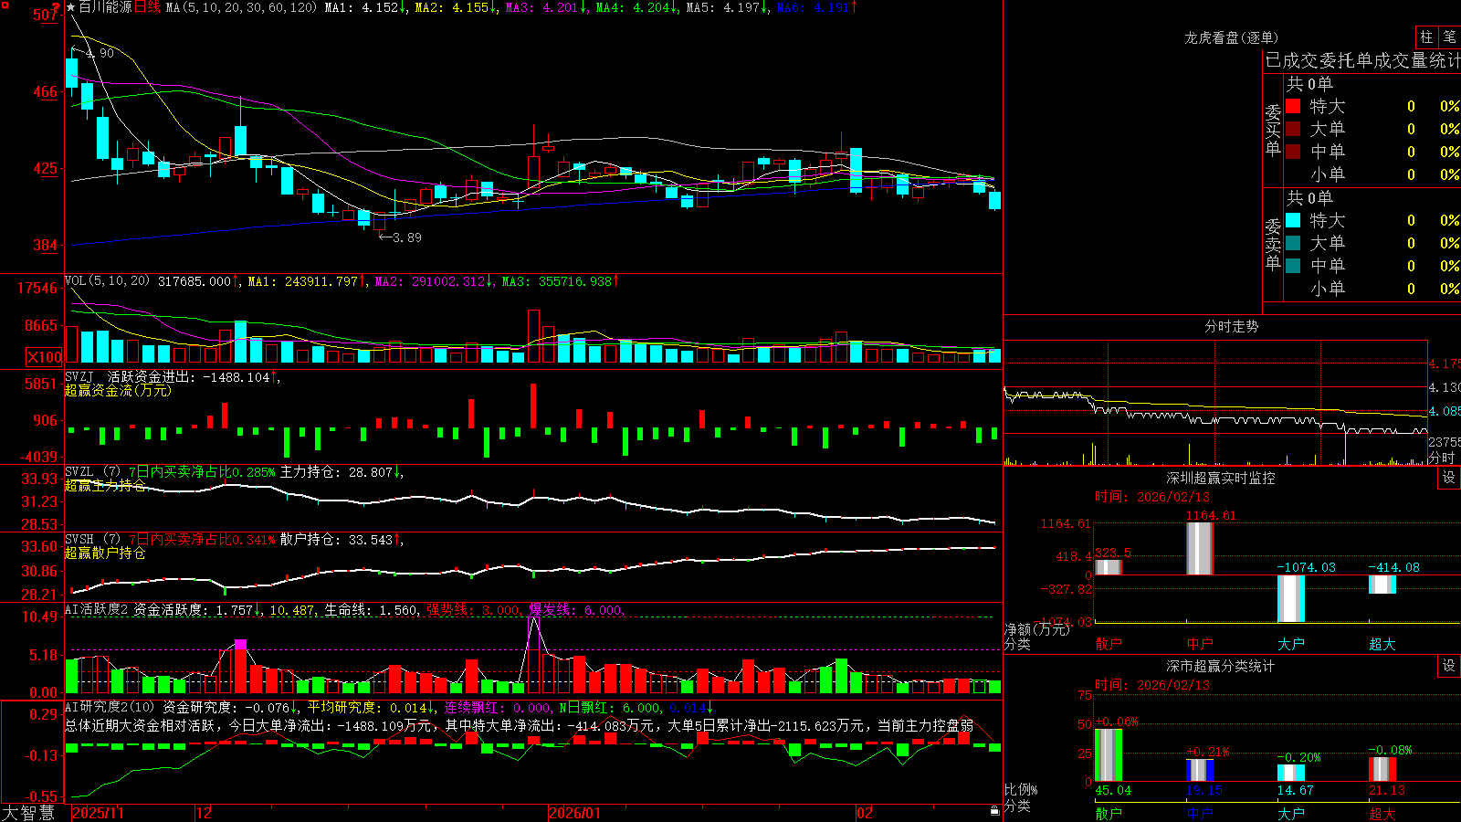Open the MA(5,10,20,30,60,120) indicator parameters

[241, 7]
